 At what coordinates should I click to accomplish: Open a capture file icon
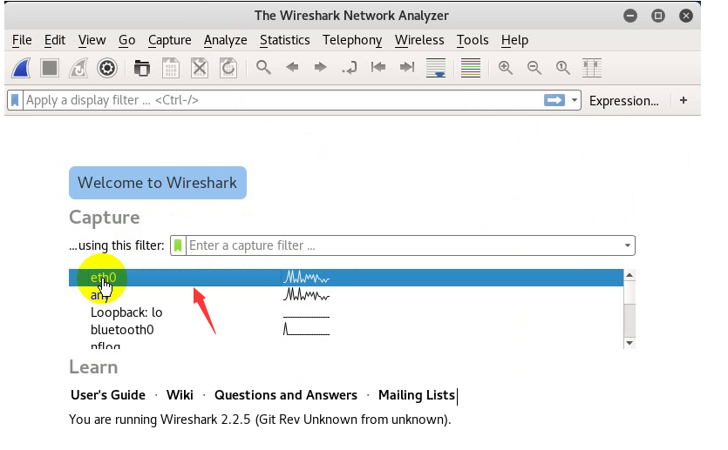tap(141, 68)
